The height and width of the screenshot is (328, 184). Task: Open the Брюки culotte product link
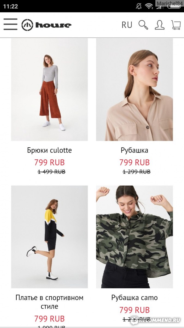pos(49,150)
